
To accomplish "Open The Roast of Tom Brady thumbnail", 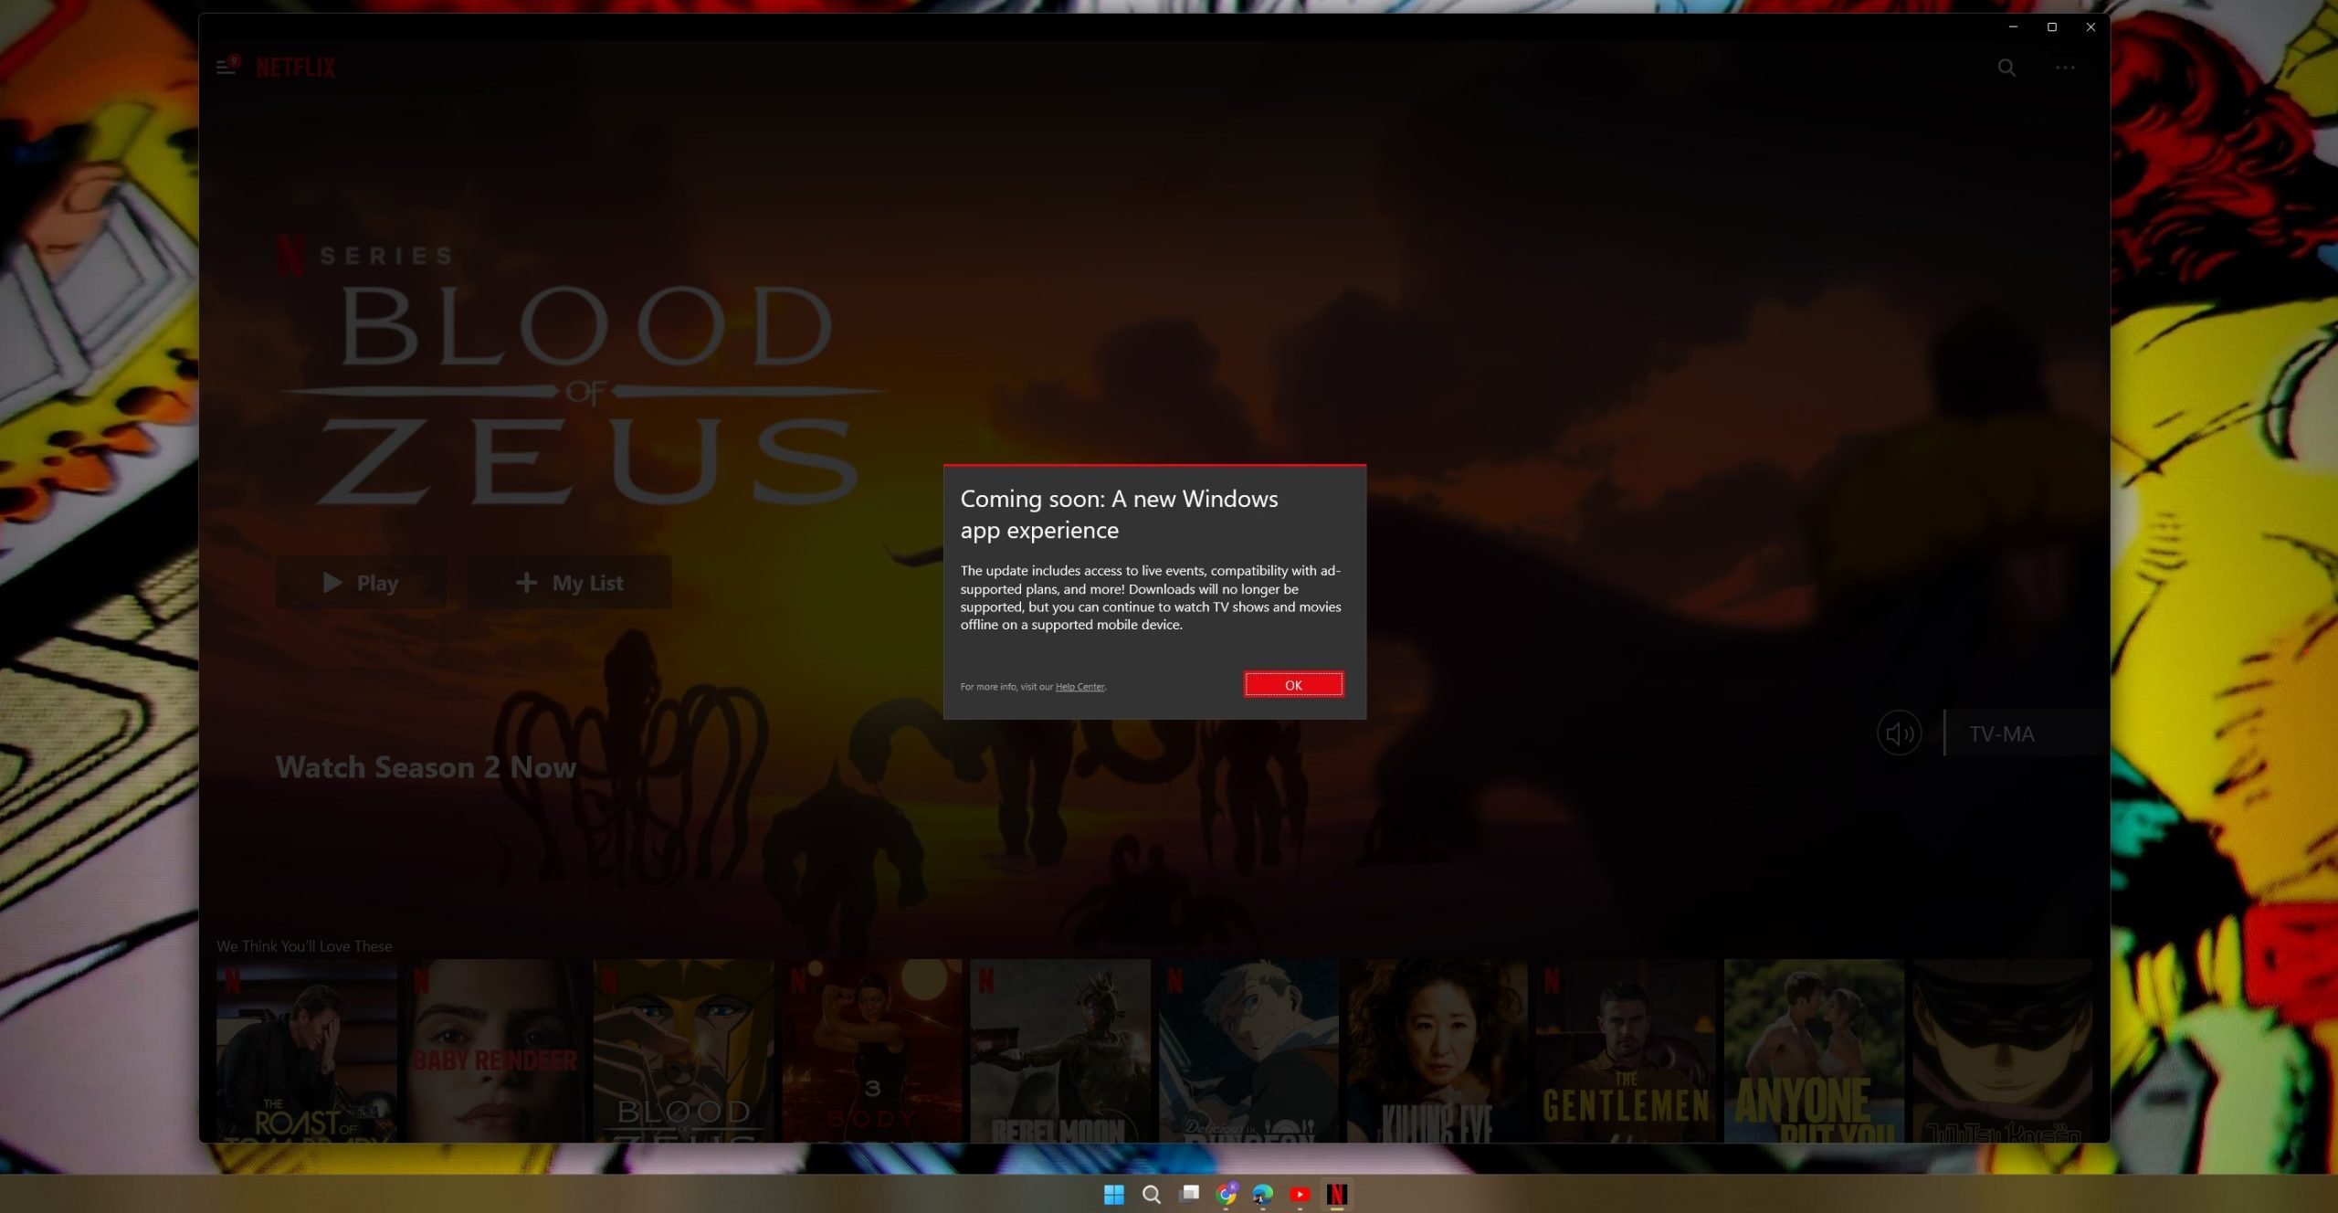I will [307, 1050].
